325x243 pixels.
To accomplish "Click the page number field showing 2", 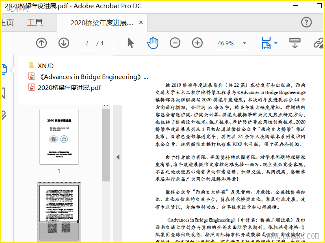I will 87,43.
